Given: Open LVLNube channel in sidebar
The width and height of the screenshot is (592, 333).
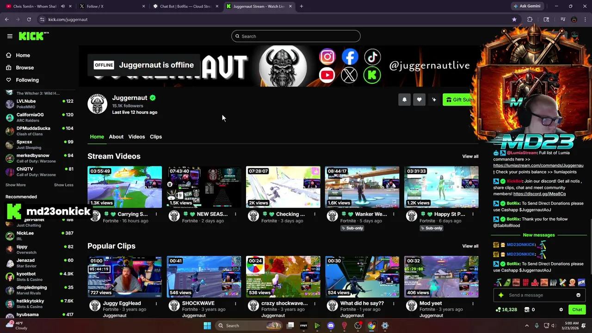Looking at the screenshot, I should click(39, 104).
